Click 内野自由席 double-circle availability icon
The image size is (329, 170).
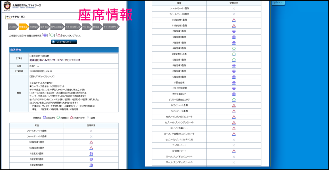(234, 83)
